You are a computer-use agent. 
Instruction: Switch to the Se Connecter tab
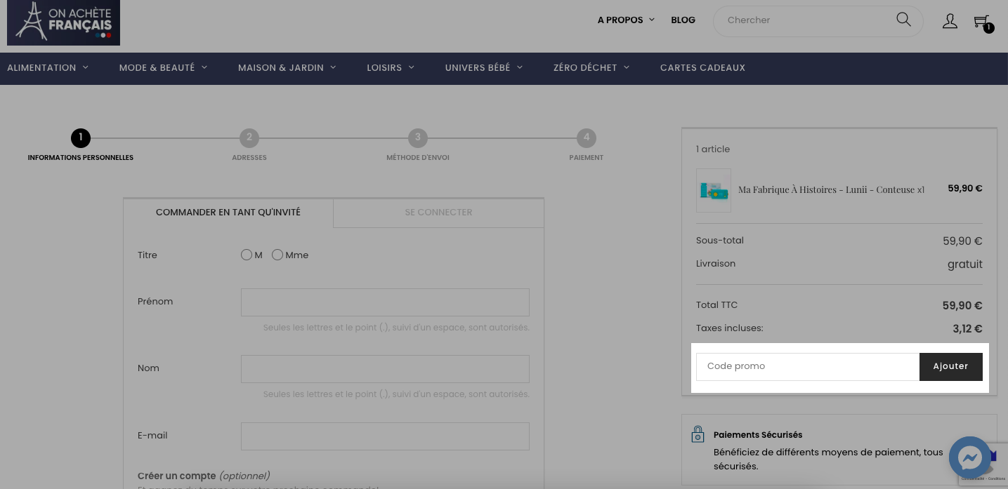click(438, 213)
